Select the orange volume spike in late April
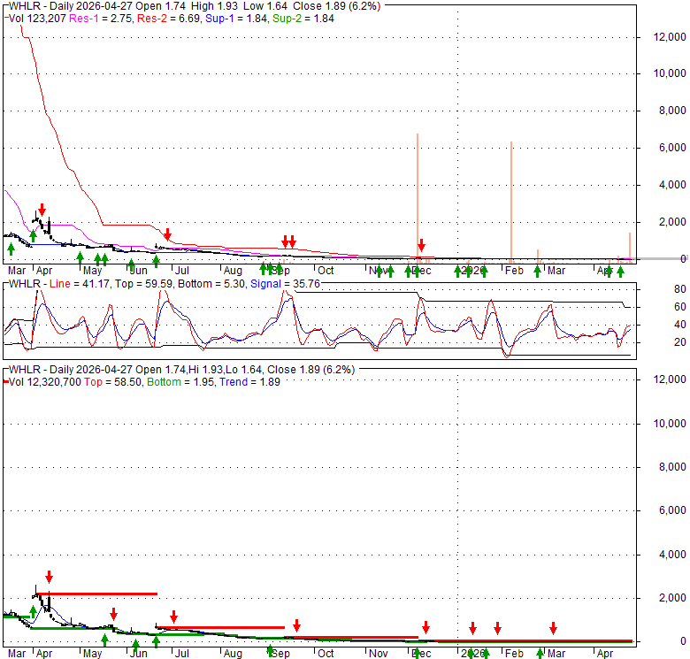This screenshot has height=659, width=690. (630, 246)
